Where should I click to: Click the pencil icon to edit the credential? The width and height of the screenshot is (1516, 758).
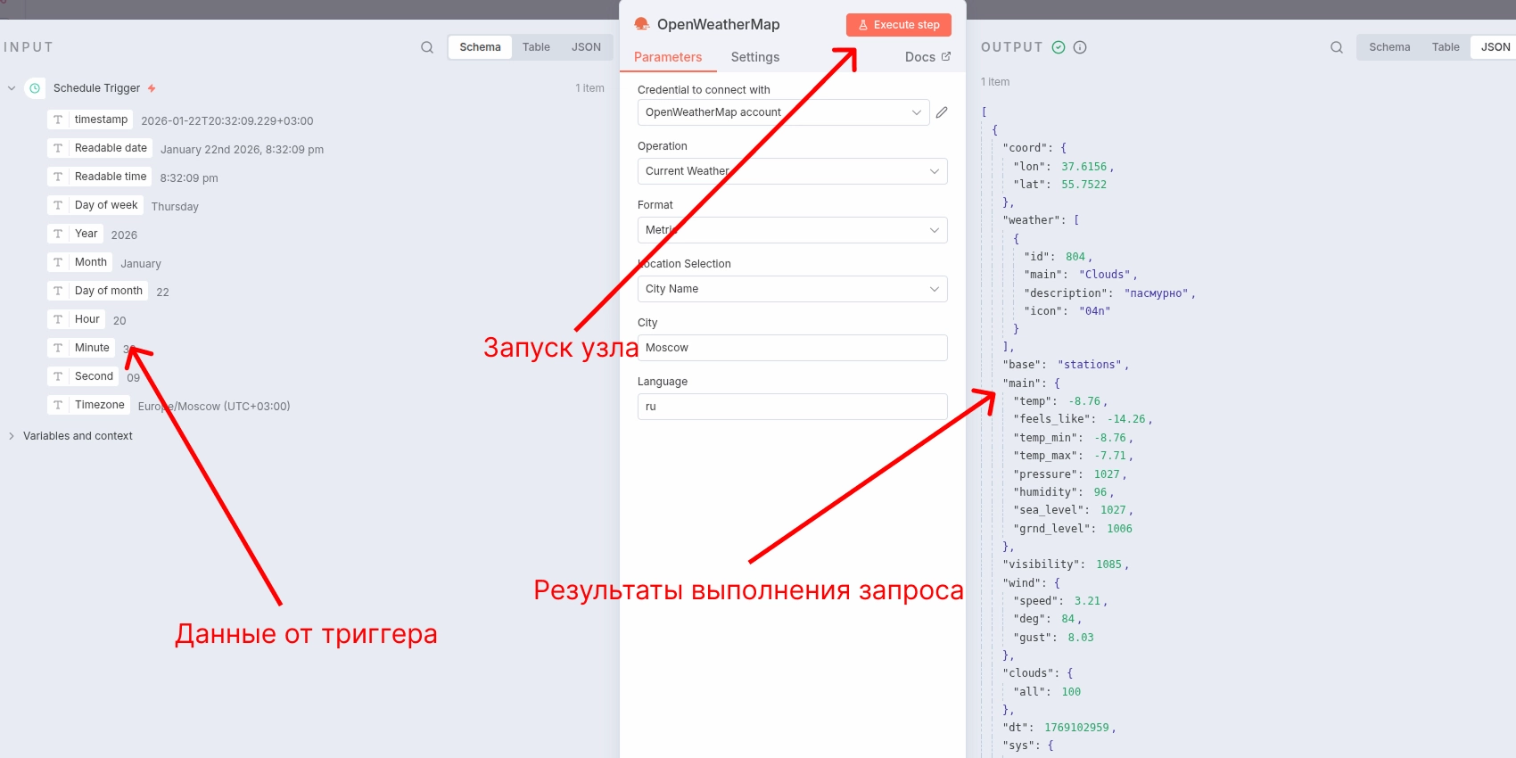tap(942, 112)
